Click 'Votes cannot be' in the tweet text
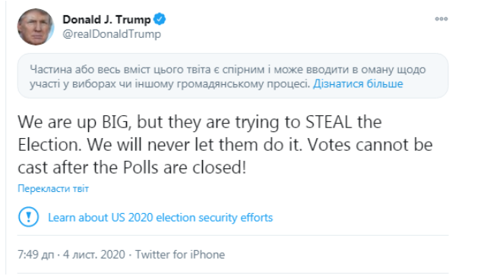The width and height of the screenshot is (500, 276). click(370, 145)
